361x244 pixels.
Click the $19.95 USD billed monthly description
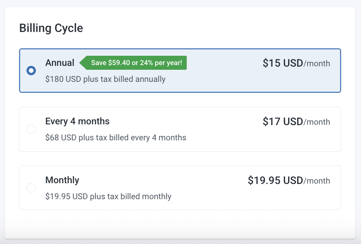coord(108,196)
